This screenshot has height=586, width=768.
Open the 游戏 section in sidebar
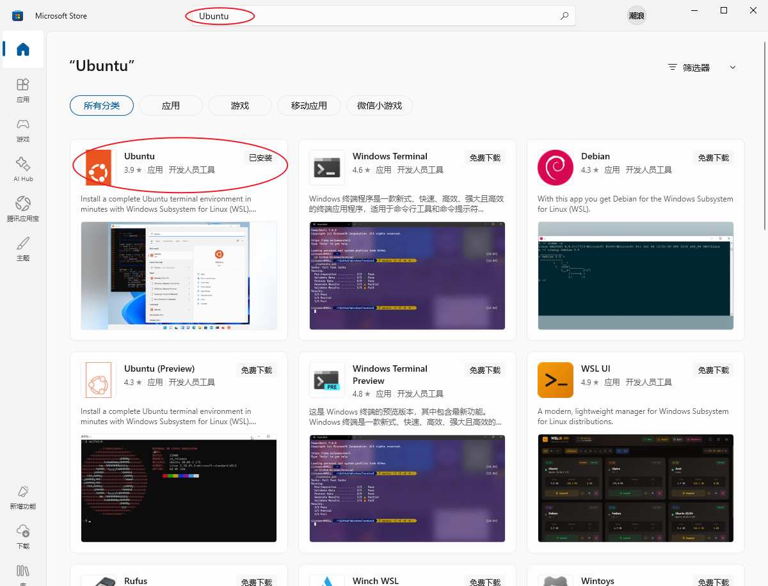(23, 130)
